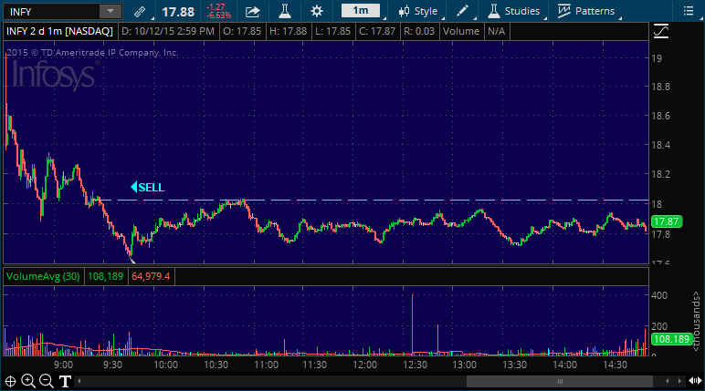
Task: Click the SELL order marker
Action: pos(147,187)
